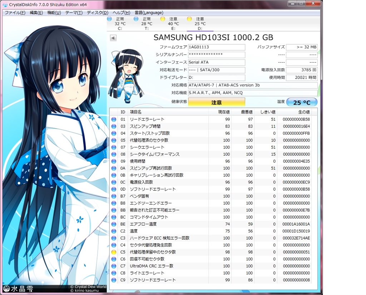Viewport: 366px width, 295px height.
Task: Click the masked シリアルナンバー field
Action: pos(217,55)
